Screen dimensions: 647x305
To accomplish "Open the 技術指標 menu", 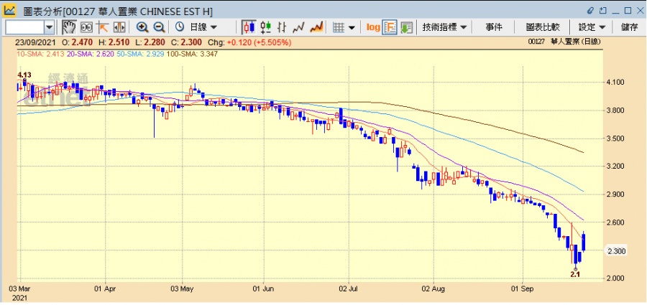I will tap(445, 27).
